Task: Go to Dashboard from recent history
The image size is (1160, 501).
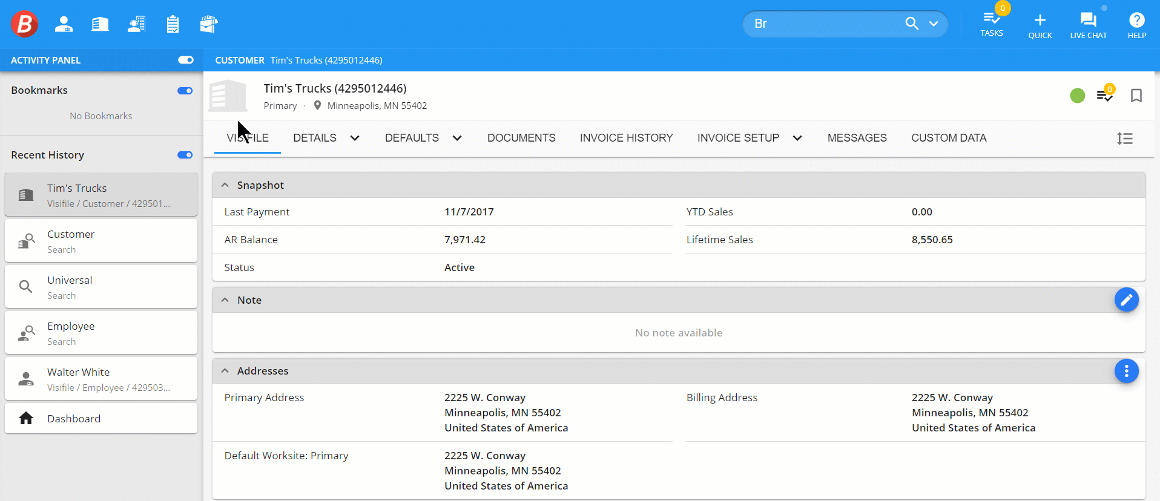Action: pos(101,419)
